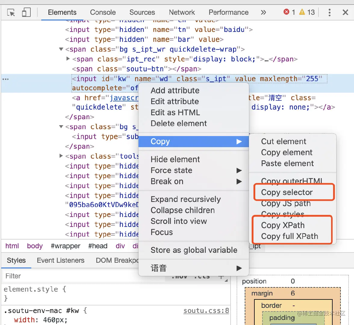Select the input name="bar" node
The height and width of the screenshot is (325, 354).
[x=144, y=39]
